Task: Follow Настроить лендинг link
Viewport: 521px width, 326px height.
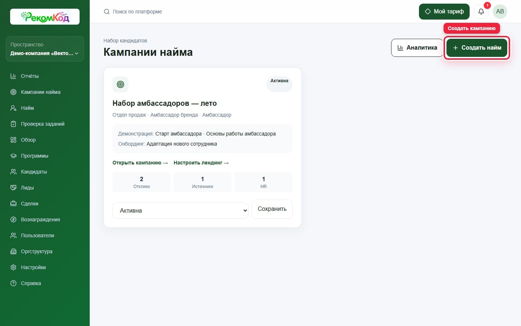Action: coord(201,163)
